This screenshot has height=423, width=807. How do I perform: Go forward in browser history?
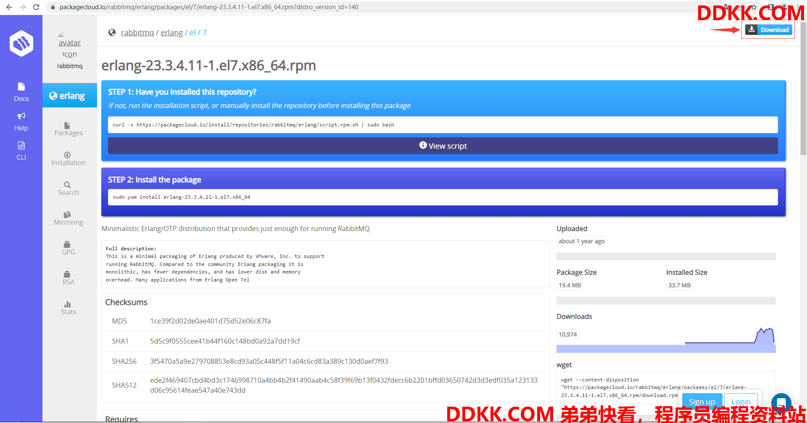pyautogui.click(x=23, y=7)
